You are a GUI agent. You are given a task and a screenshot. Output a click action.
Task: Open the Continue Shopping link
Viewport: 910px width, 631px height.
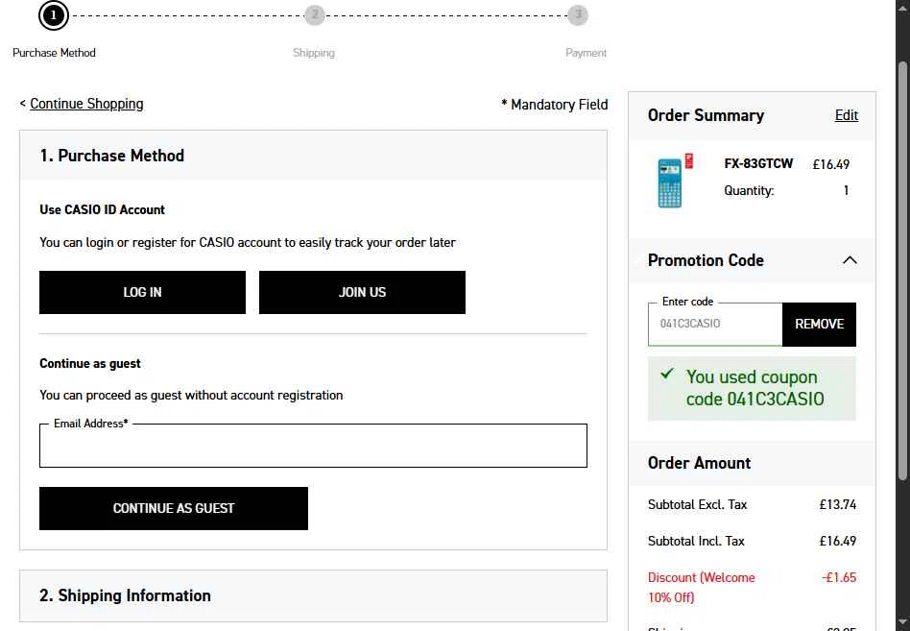point(86,104)
